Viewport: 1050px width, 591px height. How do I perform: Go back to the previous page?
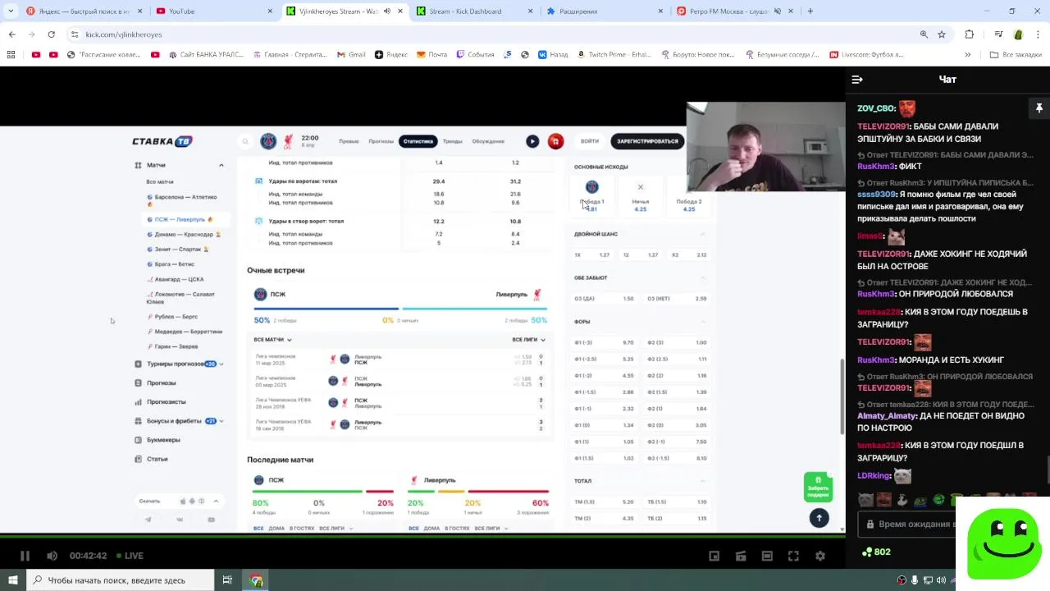(11, 34)
